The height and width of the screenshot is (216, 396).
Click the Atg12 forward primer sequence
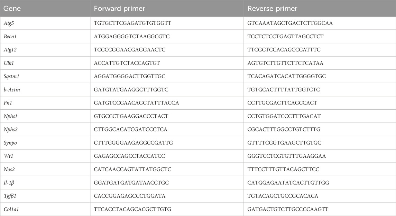point(130,50)
